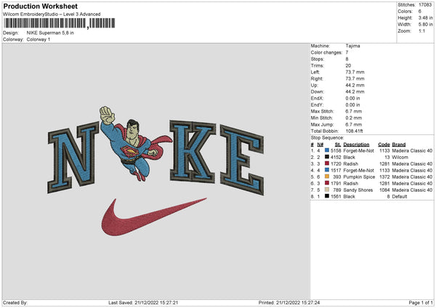Click the Production Worksheet title
436x308 pixels.
coord(41,6)
